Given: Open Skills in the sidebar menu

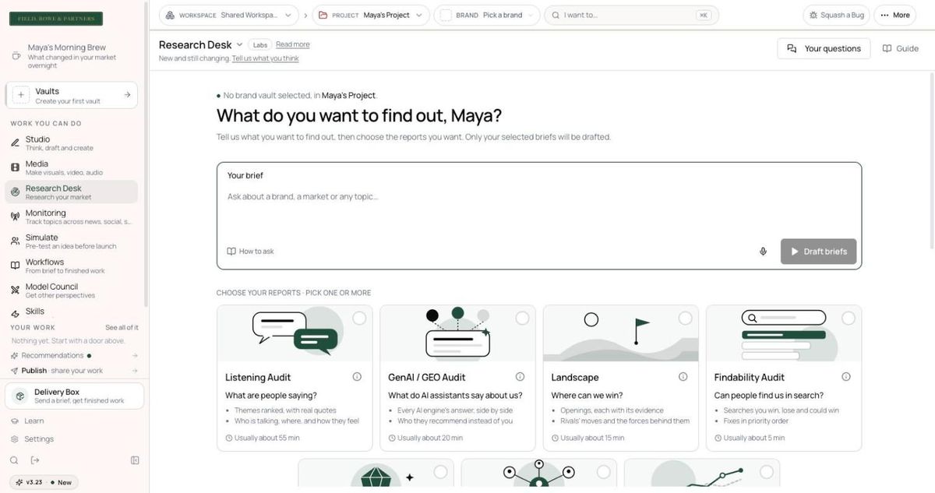Looking at the screenshot, I should (x=72, y=312).
